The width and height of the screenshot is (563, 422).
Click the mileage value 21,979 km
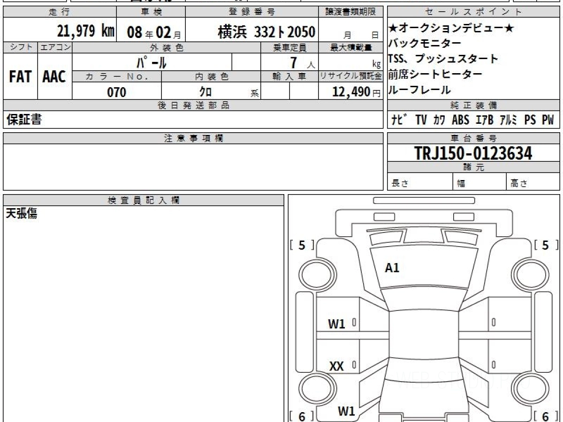[x=86, y=31]
